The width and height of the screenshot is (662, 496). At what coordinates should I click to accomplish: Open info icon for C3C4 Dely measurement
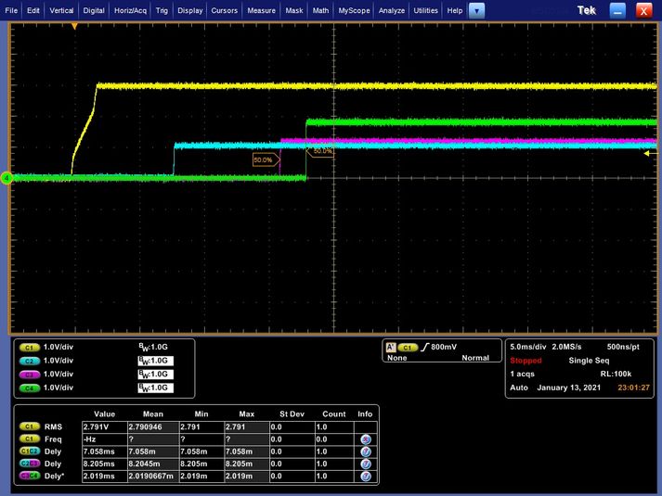pos(366,477)
